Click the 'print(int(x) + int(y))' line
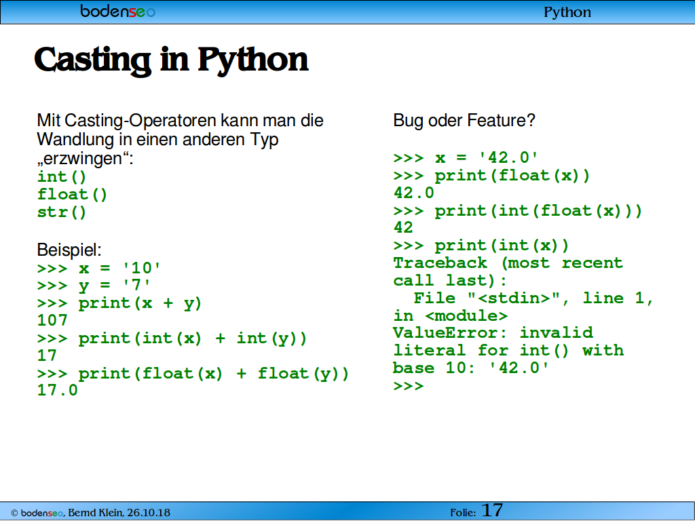 coord(172,339)
